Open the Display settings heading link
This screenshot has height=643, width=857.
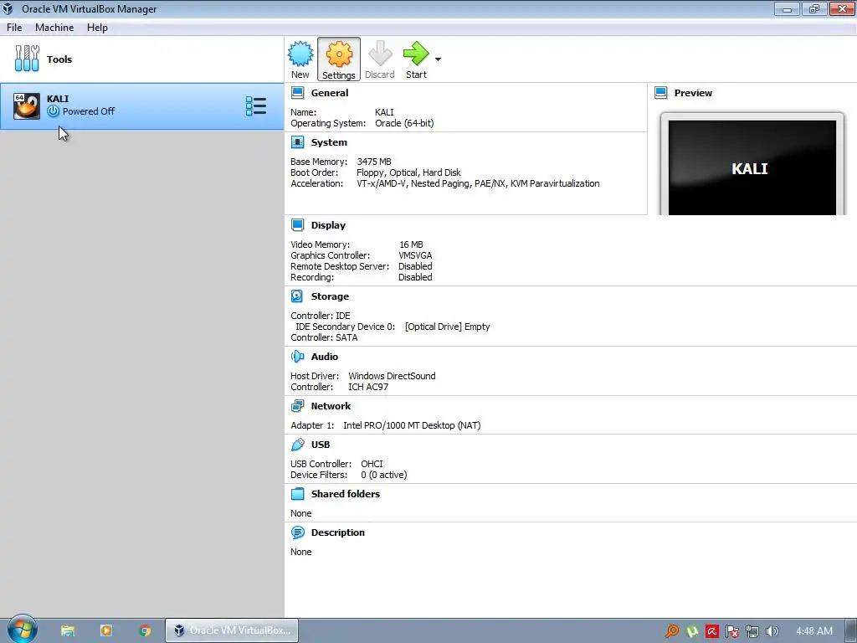328,225
